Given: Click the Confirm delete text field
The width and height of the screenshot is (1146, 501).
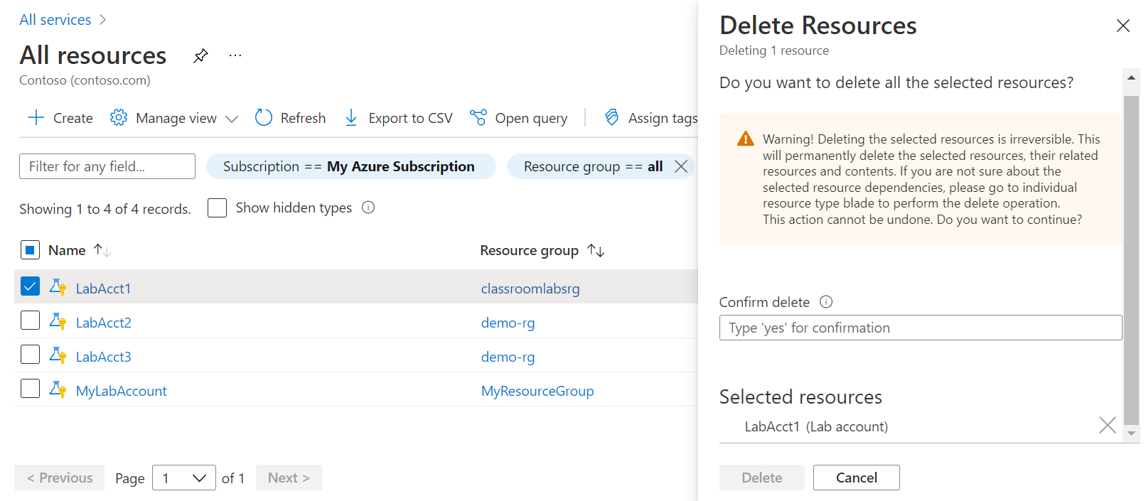Looking at the screenshot, I should pos(920,328).
